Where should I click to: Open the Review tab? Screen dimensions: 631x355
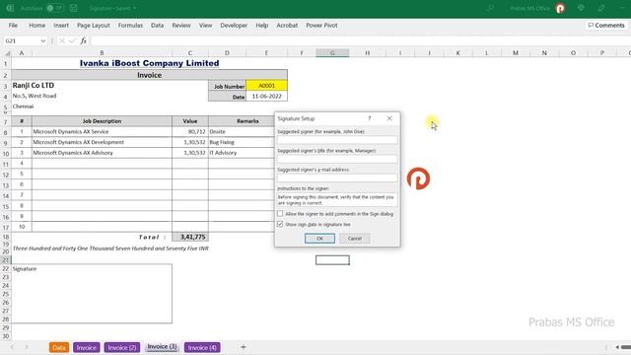pyautogui.click(x=181, y=25)
